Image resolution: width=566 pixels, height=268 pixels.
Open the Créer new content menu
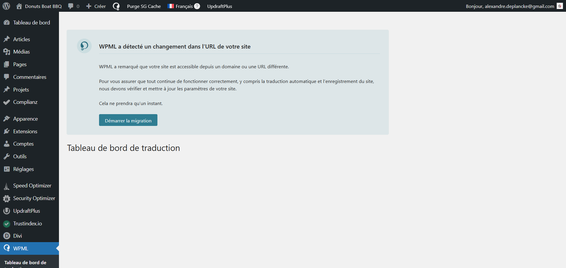point(96,6)
